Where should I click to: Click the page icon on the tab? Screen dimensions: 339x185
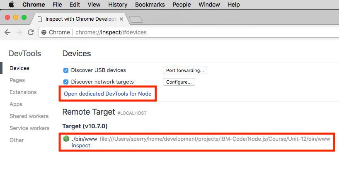click(40, 19)
